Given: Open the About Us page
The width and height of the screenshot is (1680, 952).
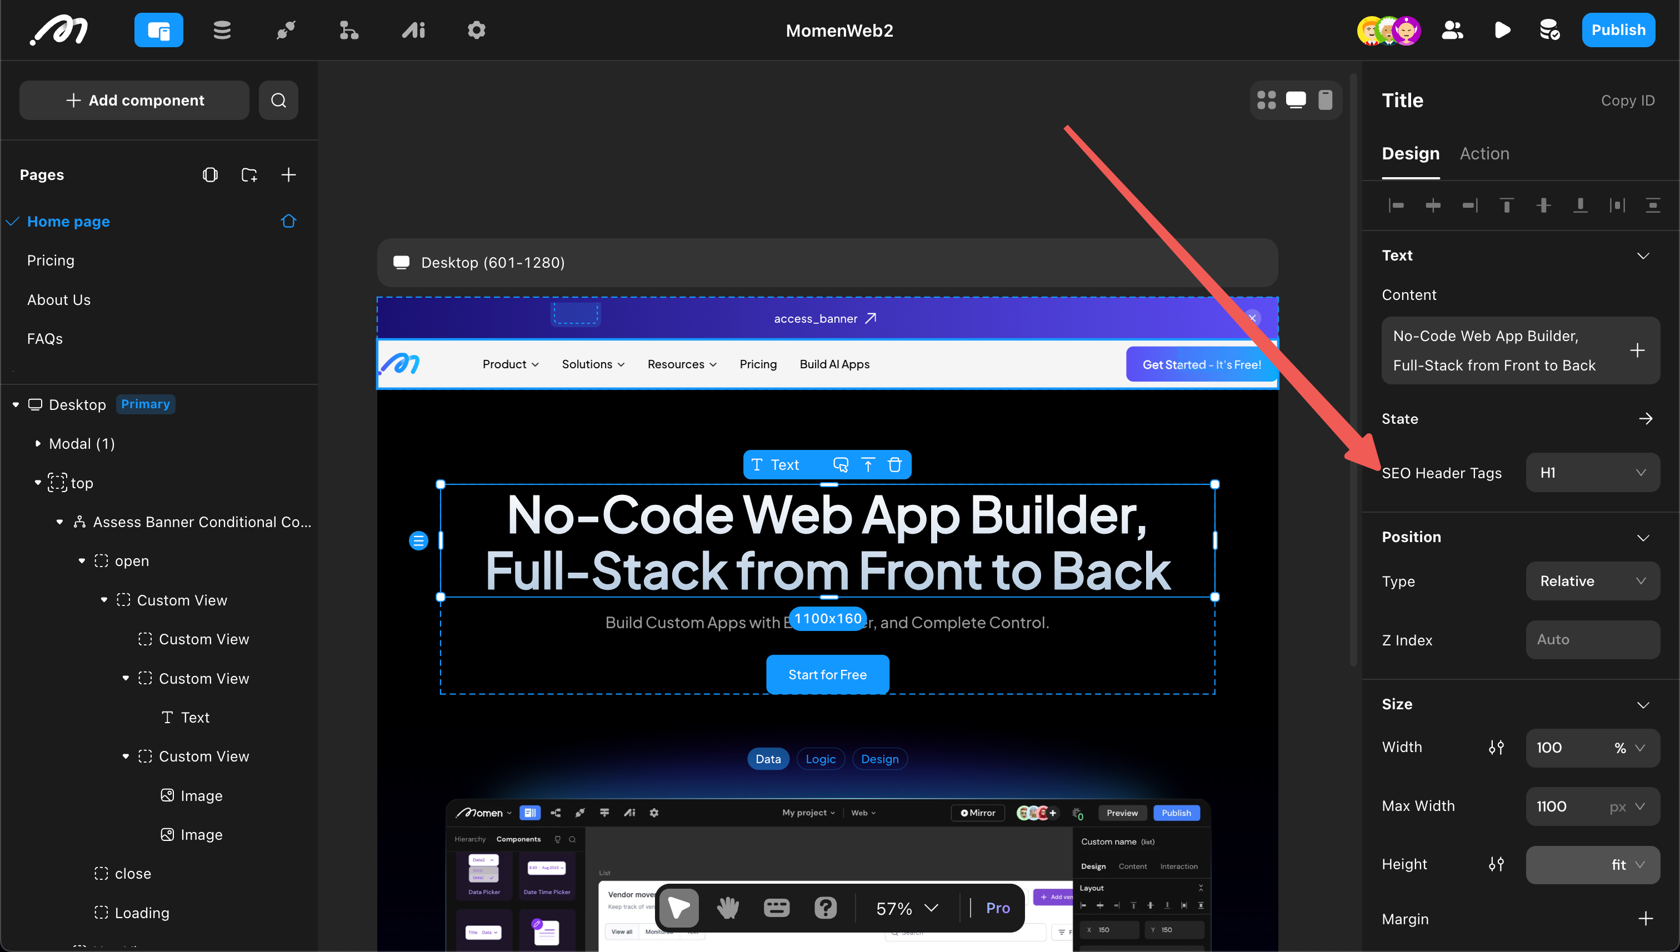Looking at the screenshot, I should [59, 299].
